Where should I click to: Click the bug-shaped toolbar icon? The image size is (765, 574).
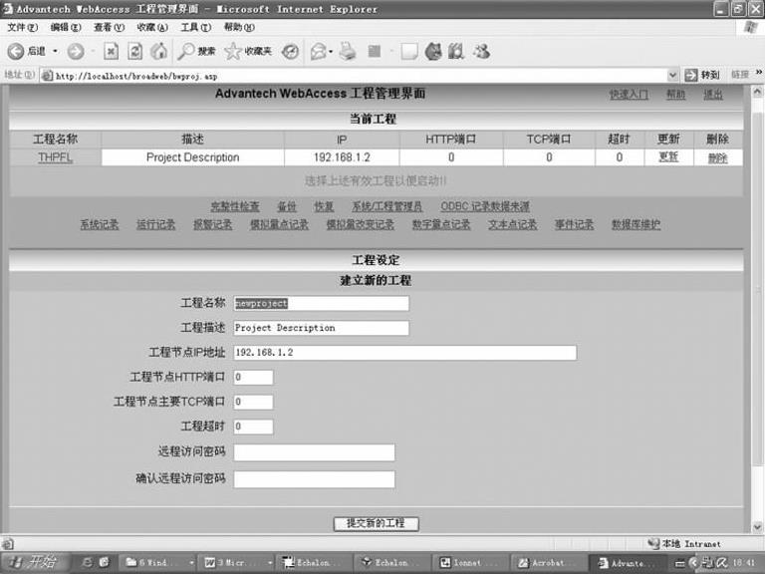pos(433,51)
